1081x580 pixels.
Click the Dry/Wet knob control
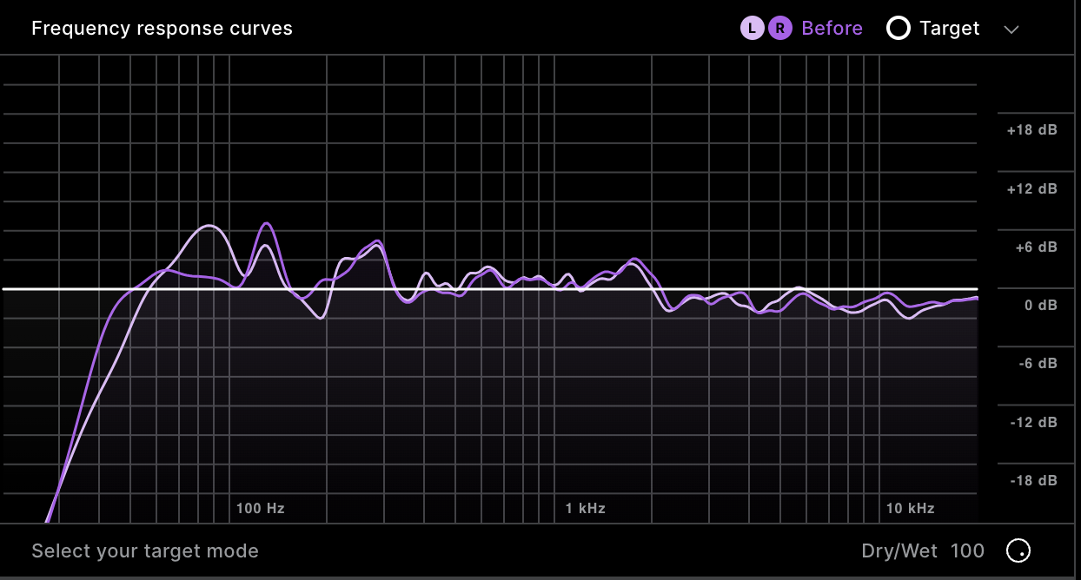pyautogui.click(x=1018, y=550)
